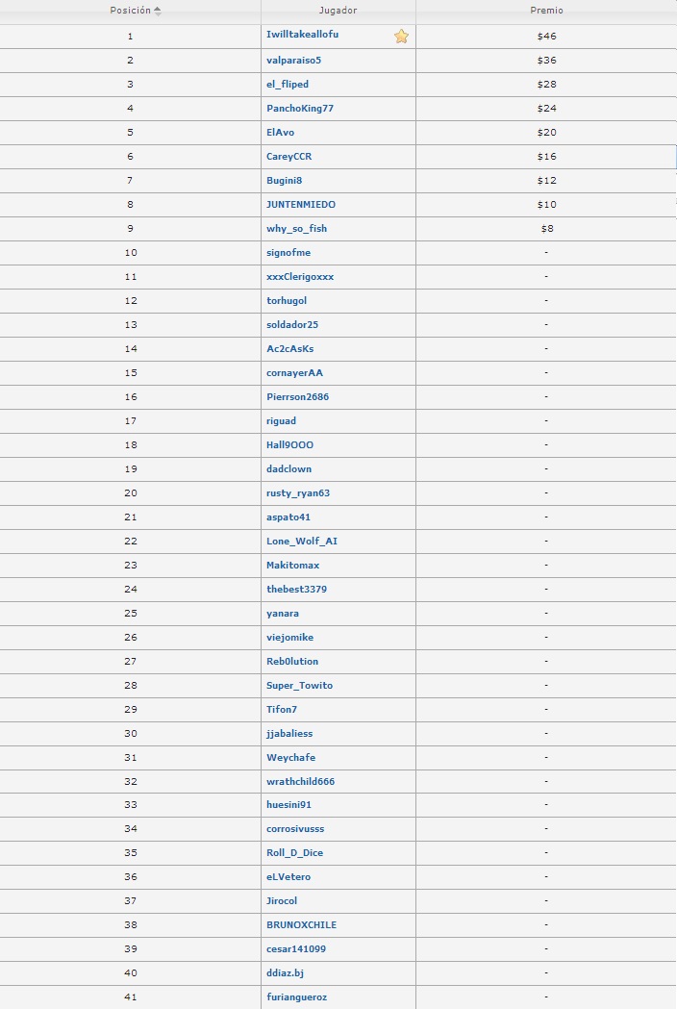The height and width of the screenshot is (1009, 677).
Task: Select player el_fliped
Action: coord(288,84)
